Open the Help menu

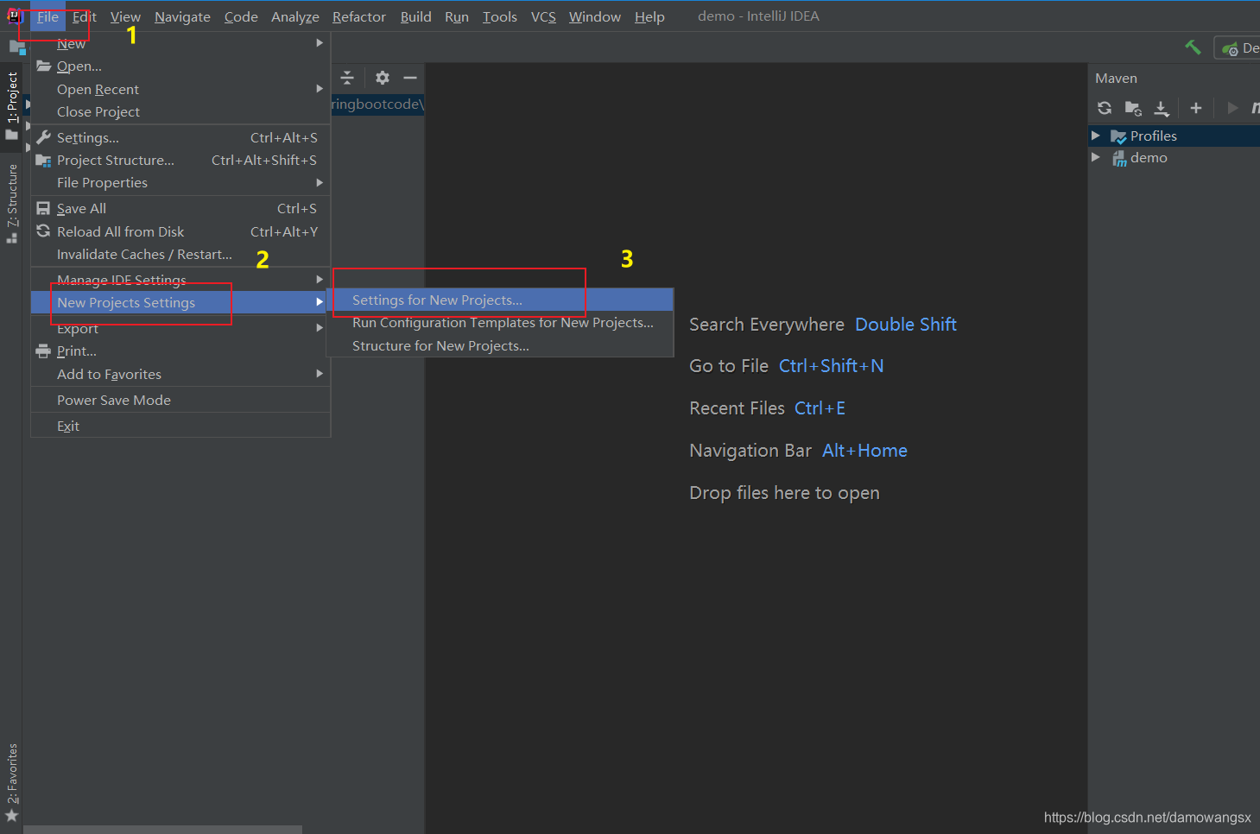(x=649, y=16)
